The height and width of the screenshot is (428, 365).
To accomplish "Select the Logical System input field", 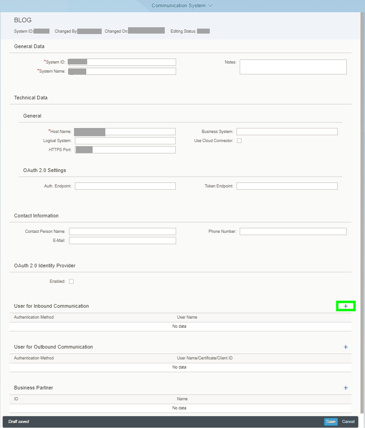I will point(125,141).
